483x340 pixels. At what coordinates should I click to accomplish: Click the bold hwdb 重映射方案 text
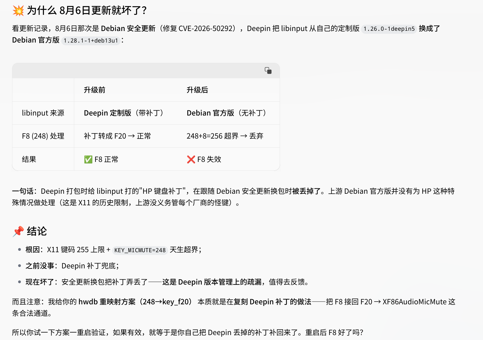pyautogui.click(x=107, y=302)
